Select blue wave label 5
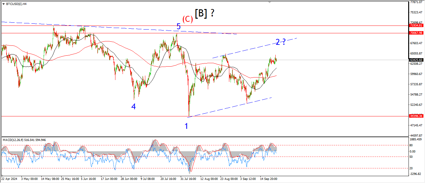The image size is (425, 183). coord(178,27)
